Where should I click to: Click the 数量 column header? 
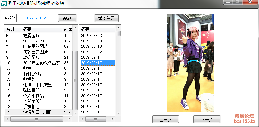tap(68, 29)
